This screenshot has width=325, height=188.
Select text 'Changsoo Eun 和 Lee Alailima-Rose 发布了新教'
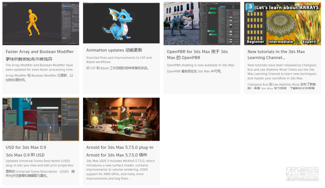tap(282, 84)
